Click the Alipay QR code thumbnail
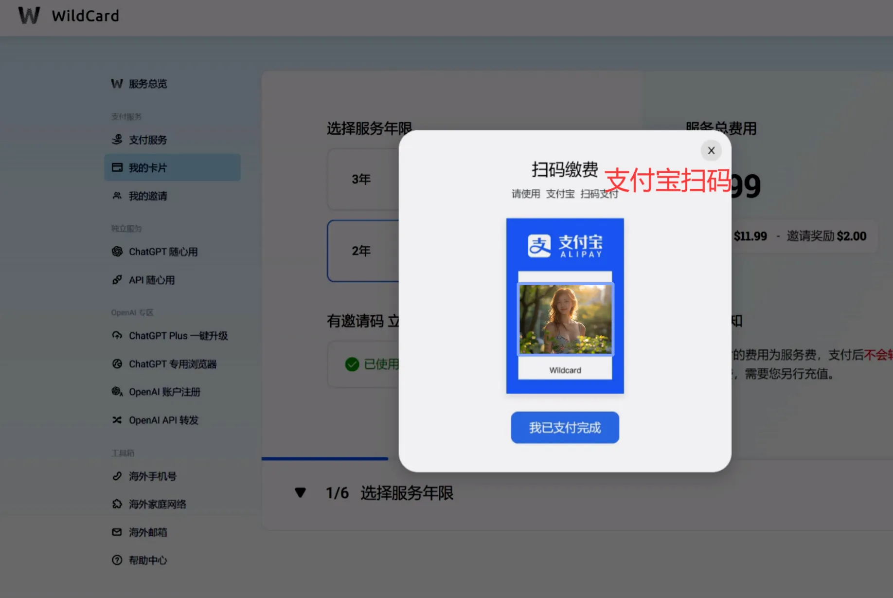893x598 pixels. (565, 319)
